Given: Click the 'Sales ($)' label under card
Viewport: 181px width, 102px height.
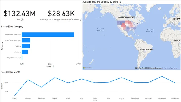Looking at the screenshot, I should 20,20.
